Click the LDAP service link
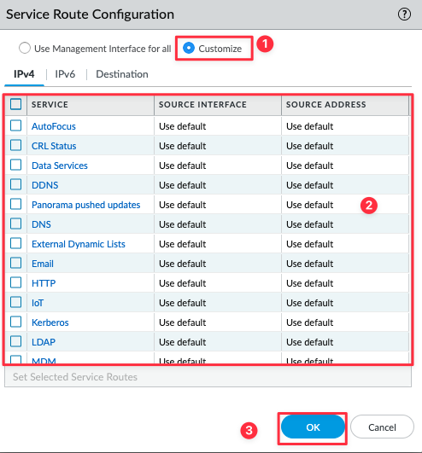Viewport: 422px width, 453px height. tap(44, 342)
